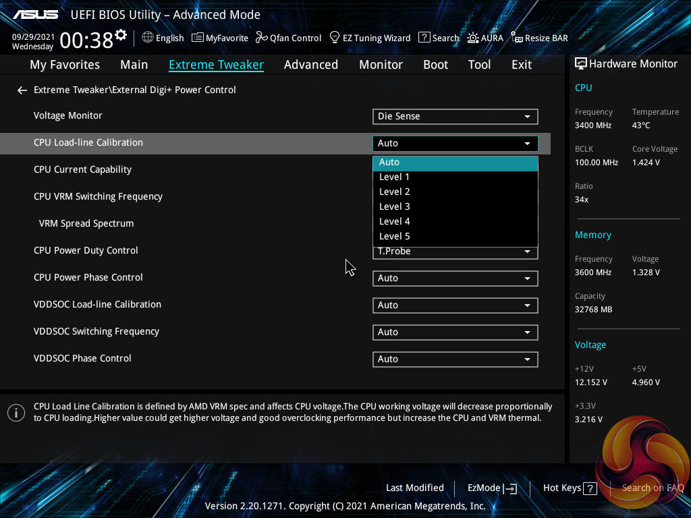
Task: Click Hot Keys label
Action: click(562, 488)
